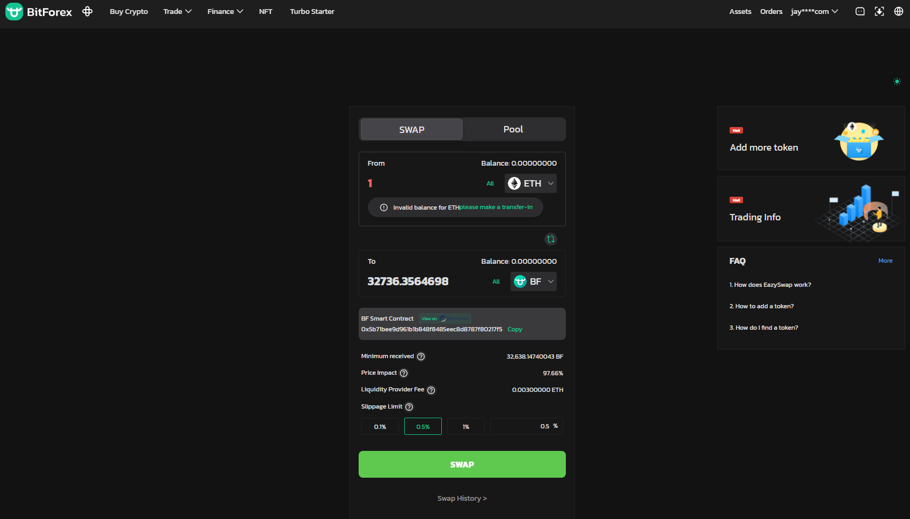
Task: Go to Orders
Action: [x=771, y=11]
